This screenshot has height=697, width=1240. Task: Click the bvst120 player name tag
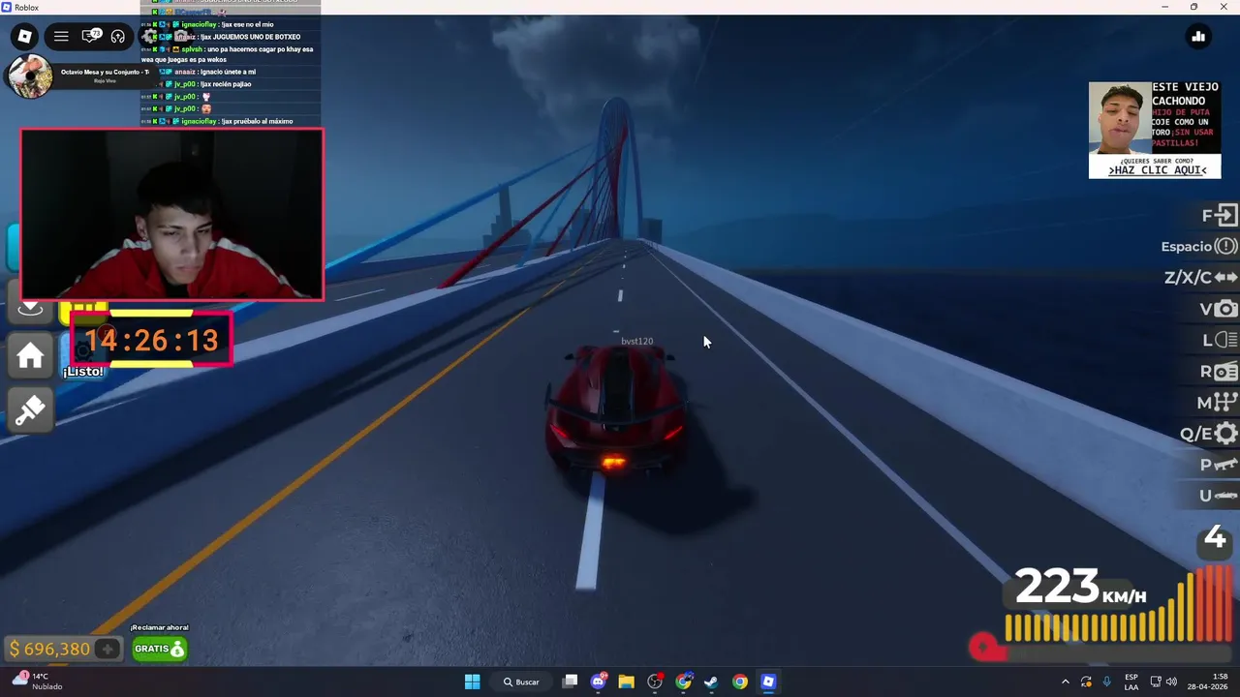pos(637,342)
